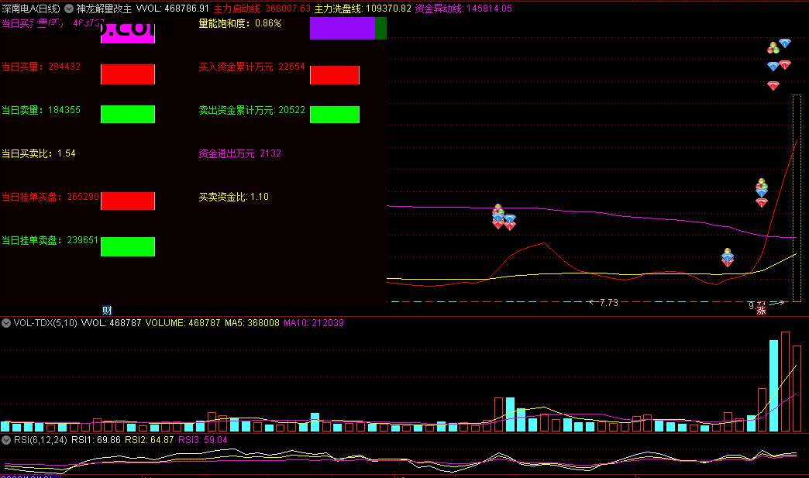Click the red 当日买里 bar swatch
809x478 pixels.
(x=128, y=74)
